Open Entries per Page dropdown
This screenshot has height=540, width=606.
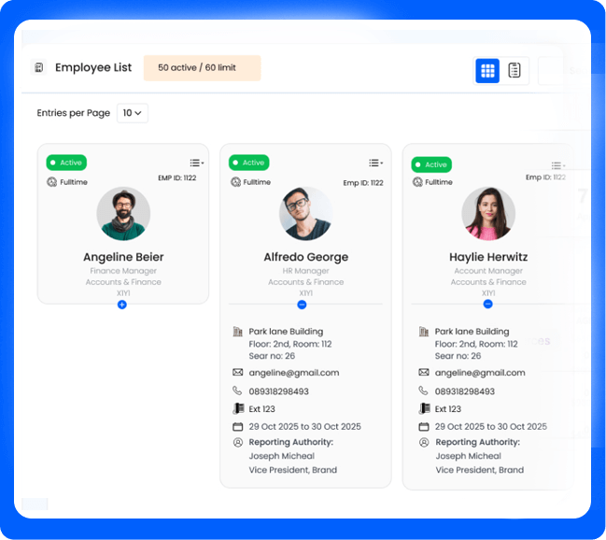click(x=132, y=113)
